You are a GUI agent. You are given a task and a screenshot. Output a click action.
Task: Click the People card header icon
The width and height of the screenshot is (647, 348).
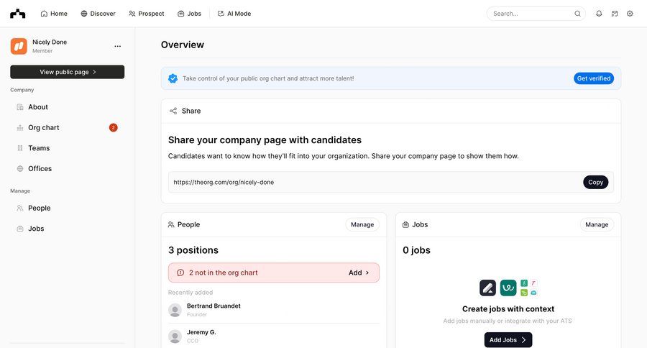coord(171,224)
